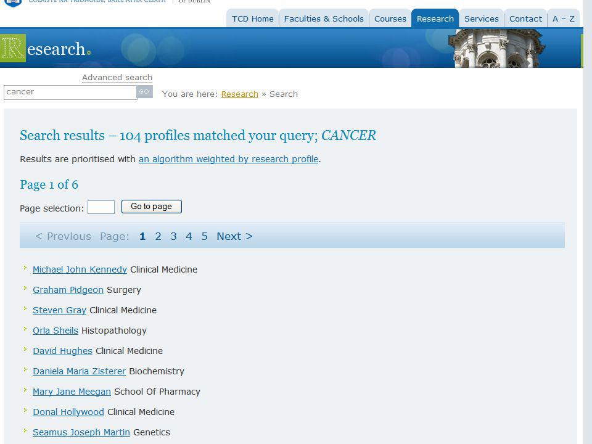Open the Contact tab

coord(525,18)
